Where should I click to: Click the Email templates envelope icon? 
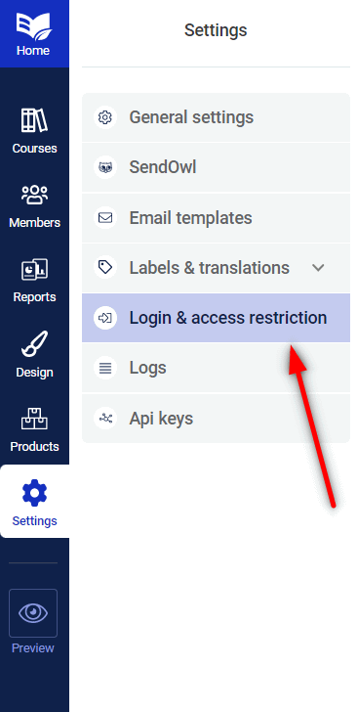click(x=105, y=218)
